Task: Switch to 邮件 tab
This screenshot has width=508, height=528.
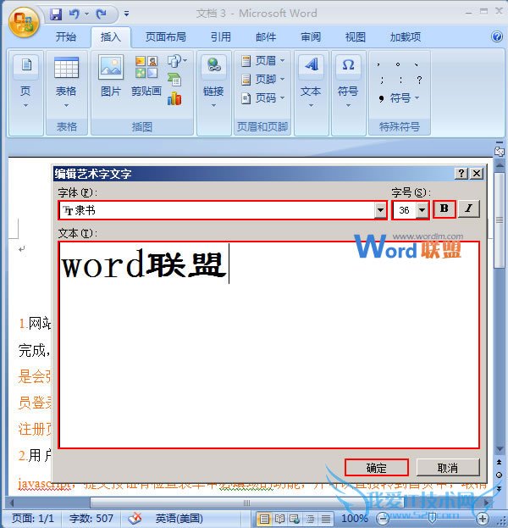Action: pos(266,36)
